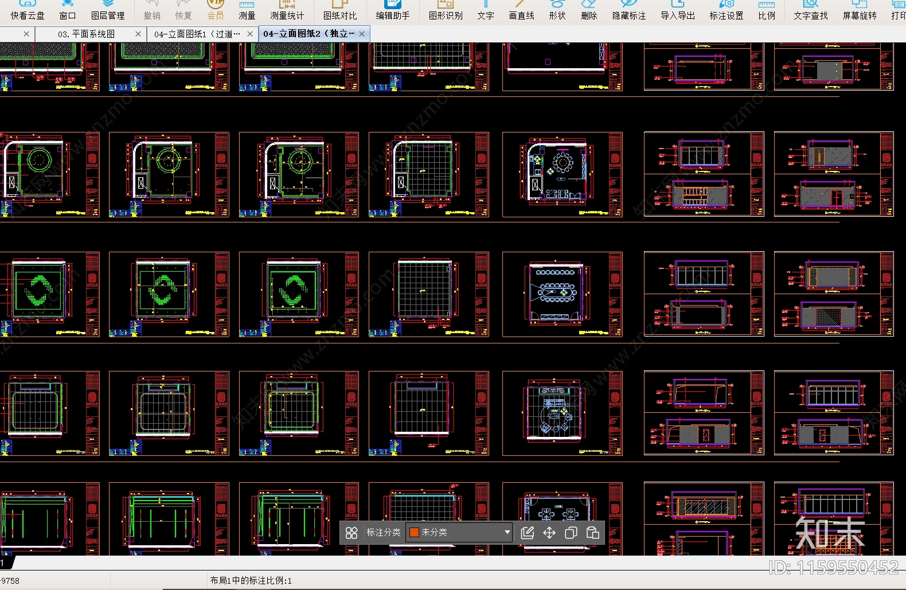
Task: Open 标注设置 annotation settings
Action: 727,10
